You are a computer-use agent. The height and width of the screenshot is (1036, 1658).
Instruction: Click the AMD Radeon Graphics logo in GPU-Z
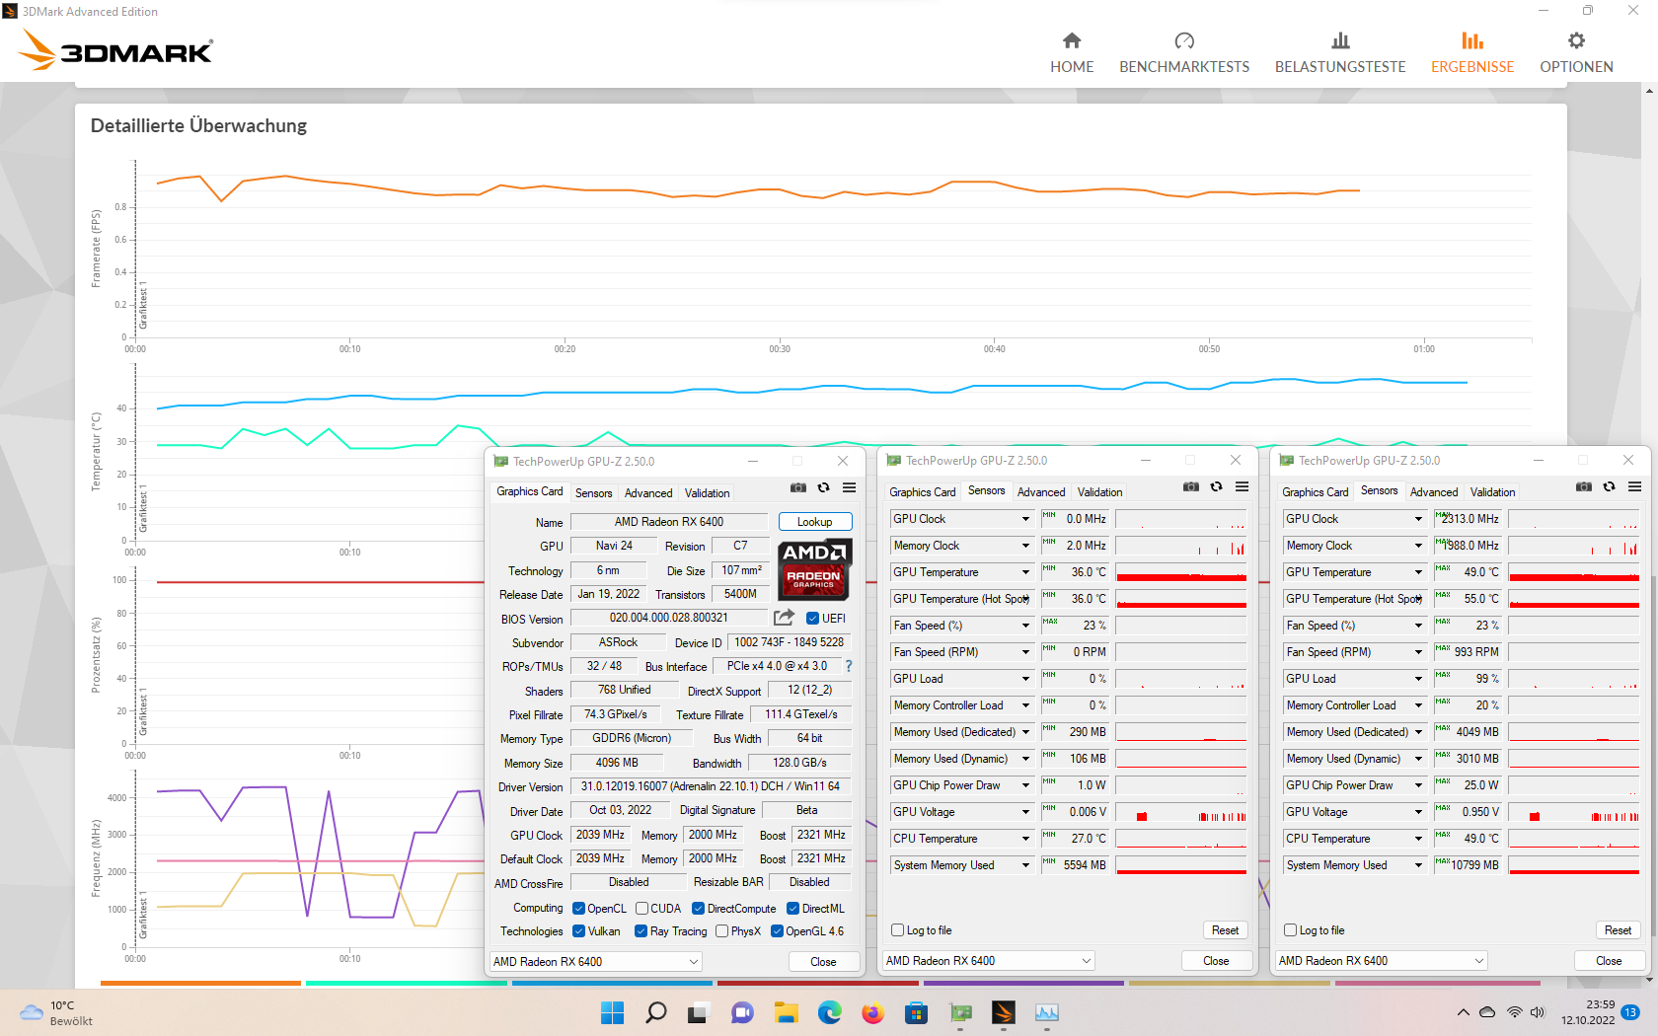(x=814, y=570)
